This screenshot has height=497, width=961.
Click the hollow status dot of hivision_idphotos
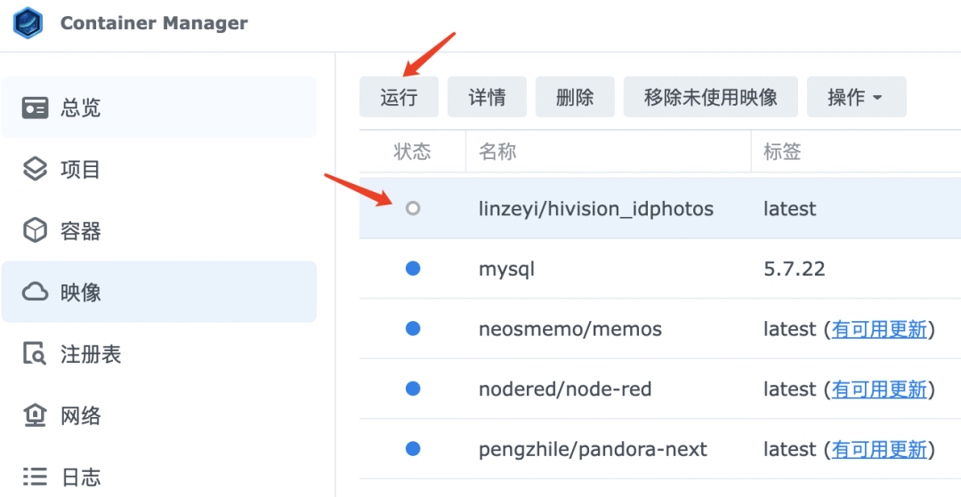413,209
